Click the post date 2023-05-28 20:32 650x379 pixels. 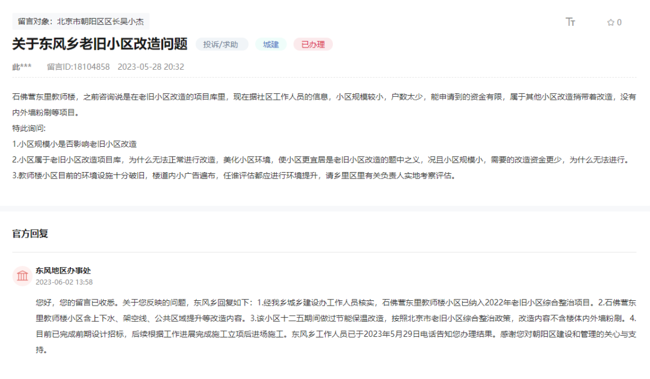pyautogui.click(x=150, y=67)
